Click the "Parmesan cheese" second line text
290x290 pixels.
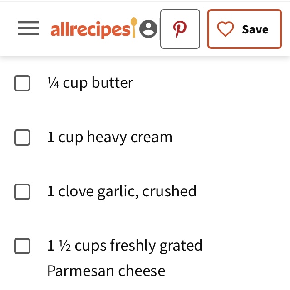pyautogui.click(x=106, y=271)
